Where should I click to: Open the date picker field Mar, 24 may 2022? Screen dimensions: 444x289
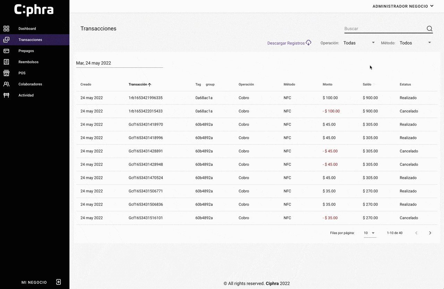[x=119, y=63]
